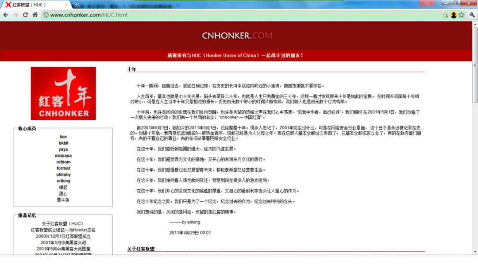Click the yellow face extension icon
Viewport: 478px width, 269px height.
coord(454,15)
